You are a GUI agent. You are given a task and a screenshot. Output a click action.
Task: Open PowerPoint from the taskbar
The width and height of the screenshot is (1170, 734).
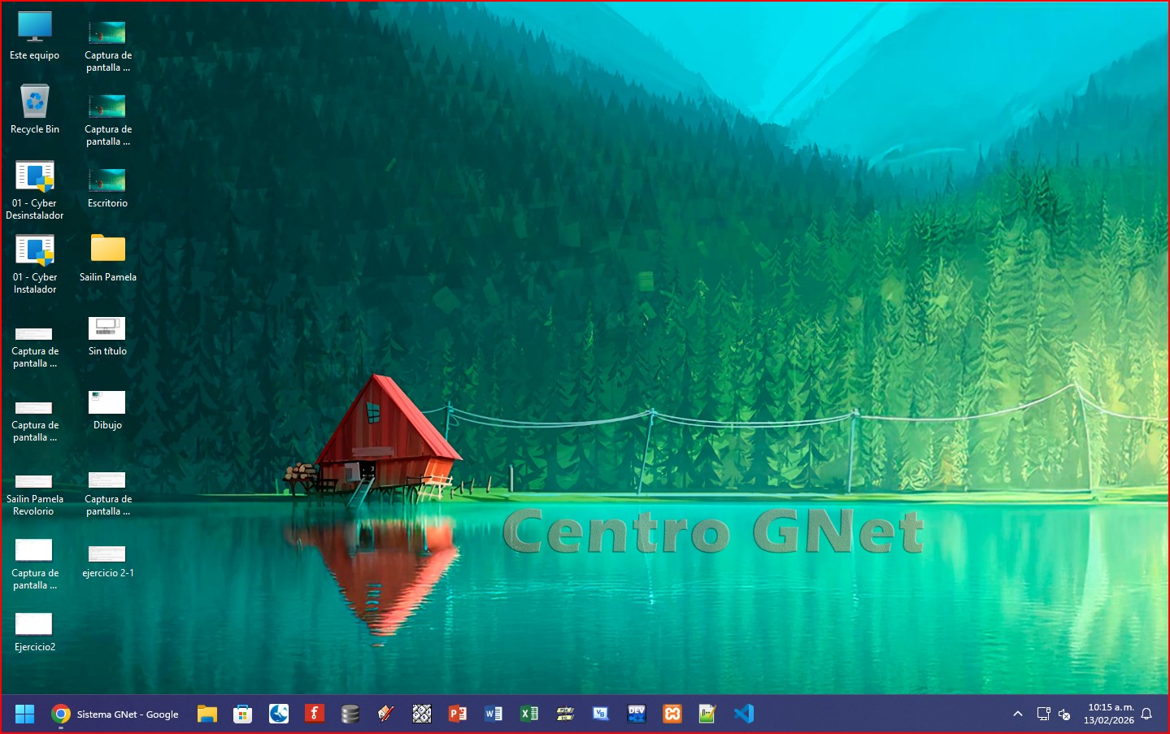click(x=458, y=714)
